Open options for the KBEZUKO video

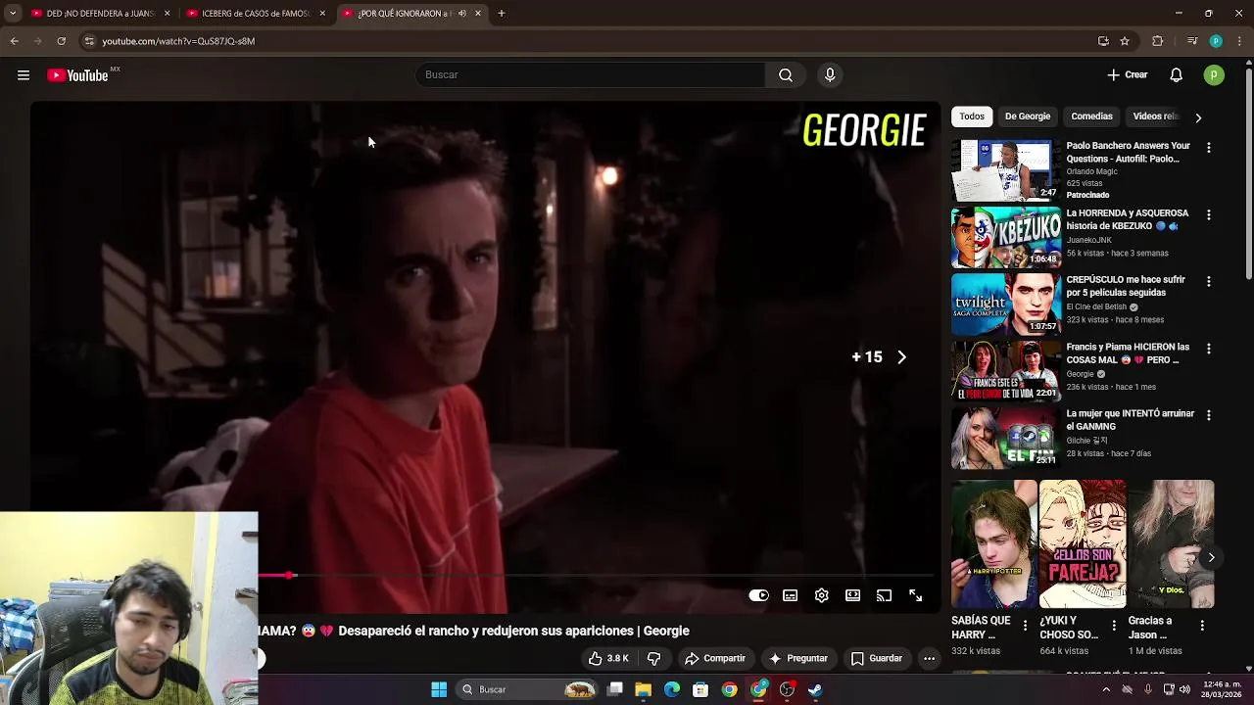pyautogui.click(x=1209, y=214)
